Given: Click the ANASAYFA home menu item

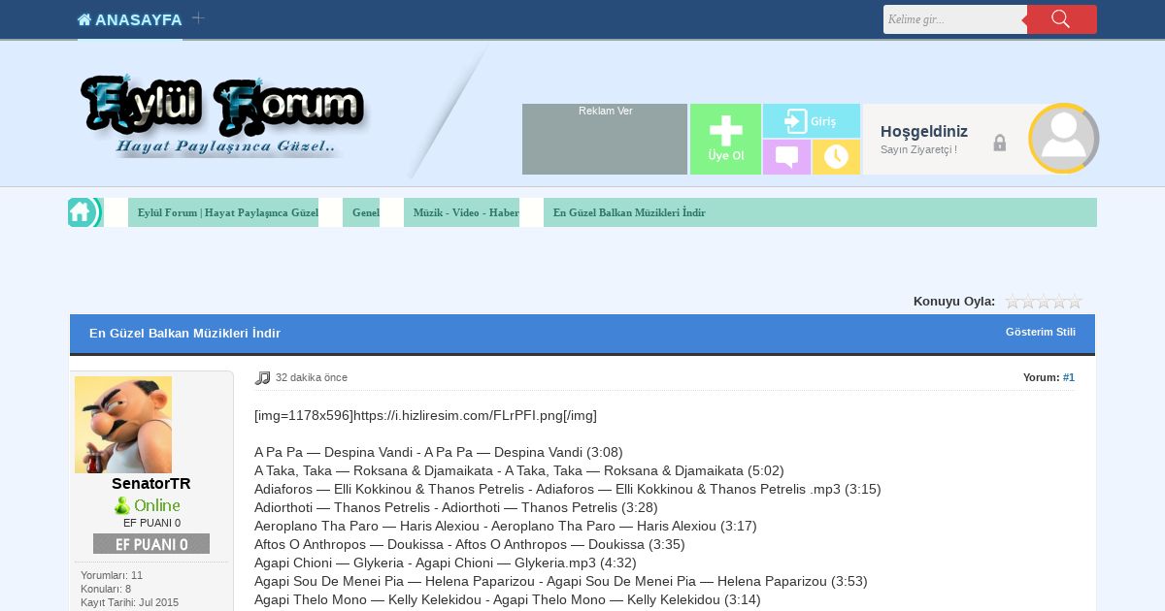Looking at the screenshot, I should pyautogui.click(x=130, y=19).
